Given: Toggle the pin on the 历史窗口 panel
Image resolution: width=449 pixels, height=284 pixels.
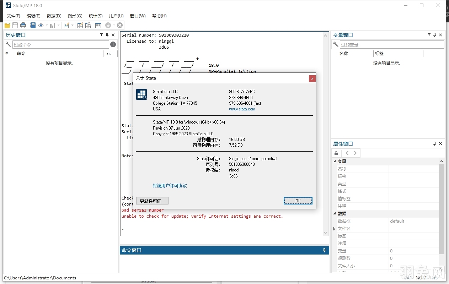Looking at the screenshot, I should 107,35.
